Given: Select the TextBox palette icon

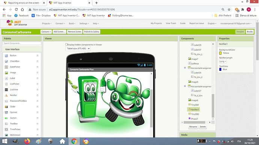Looking at the screenshot, I should click(6, 124).
